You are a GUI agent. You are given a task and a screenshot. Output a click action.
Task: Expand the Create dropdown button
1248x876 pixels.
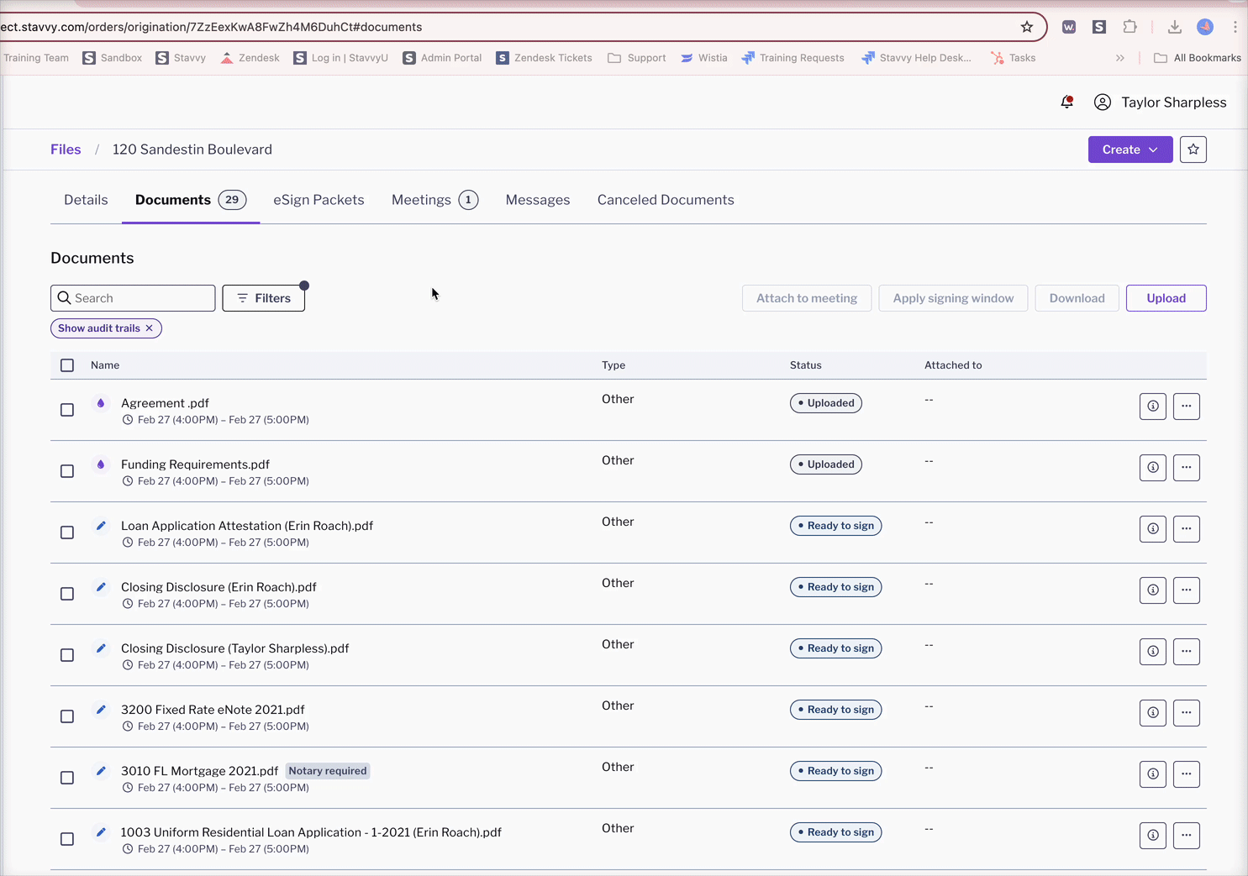pos(1130,149)
